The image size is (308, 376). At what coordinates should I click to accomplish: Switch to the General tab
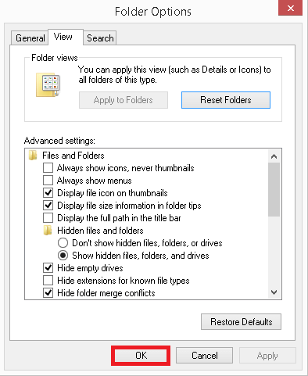30,38
